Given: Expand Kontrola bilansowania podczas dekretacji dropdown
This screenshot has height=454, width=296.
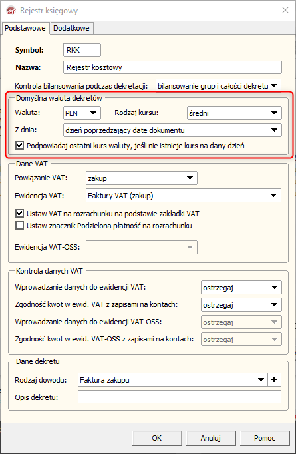Looking at the screenshot, I should tap(218, 86).
